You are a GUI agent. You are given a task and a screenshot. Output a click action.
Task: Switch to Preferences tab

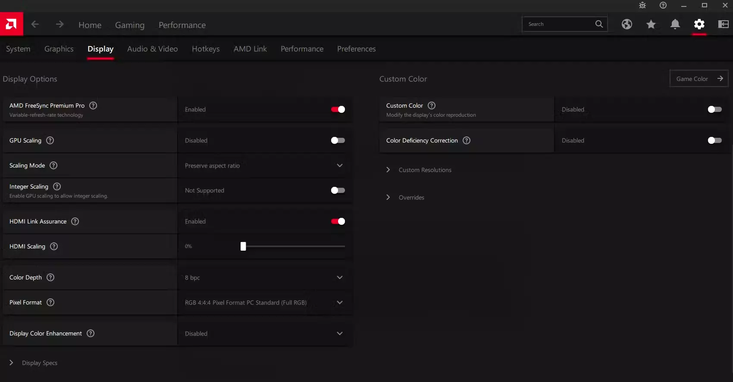point(356,49)
